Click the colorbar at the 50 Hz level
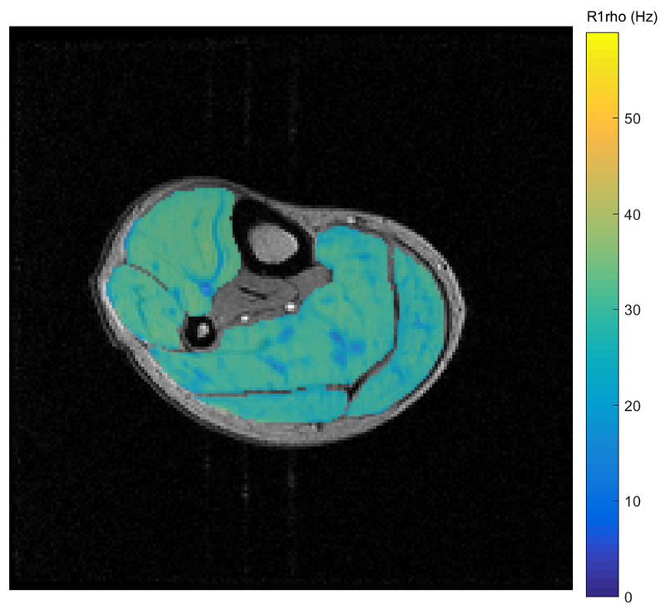 [602, 119]
